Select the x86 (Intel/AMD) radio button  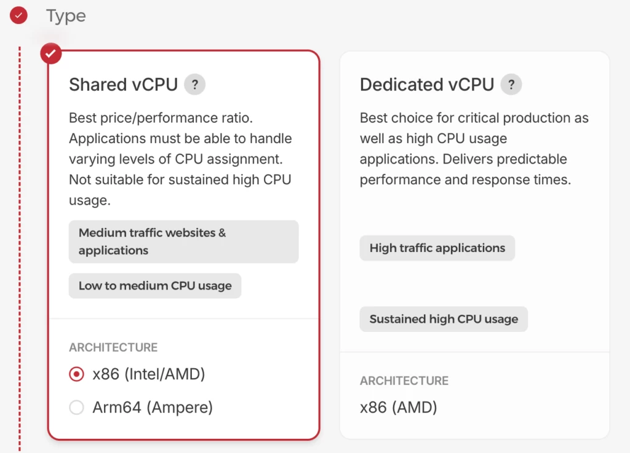click(x=76, y=374)
